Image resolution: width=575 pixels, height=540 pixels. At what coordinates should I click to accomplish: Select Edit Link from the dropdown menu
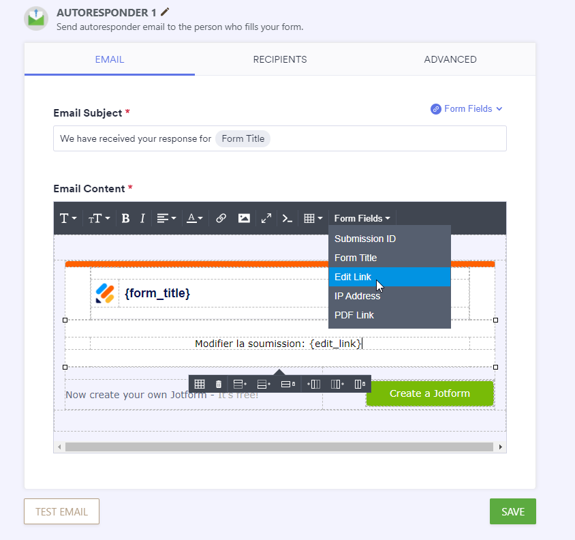(x=353, y=277)
